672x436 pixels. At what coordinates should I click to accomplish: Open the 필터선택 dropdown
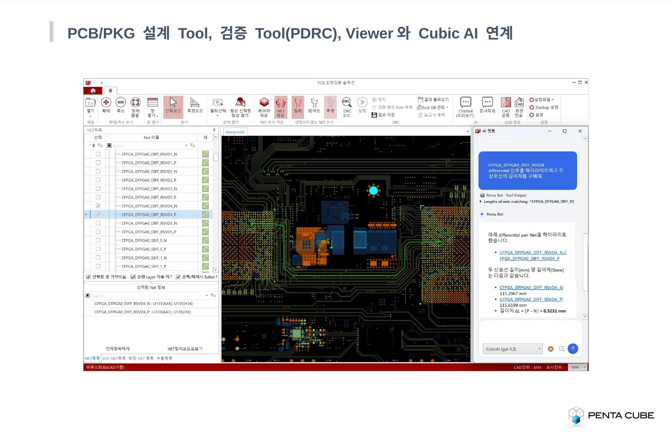(218, 108)
